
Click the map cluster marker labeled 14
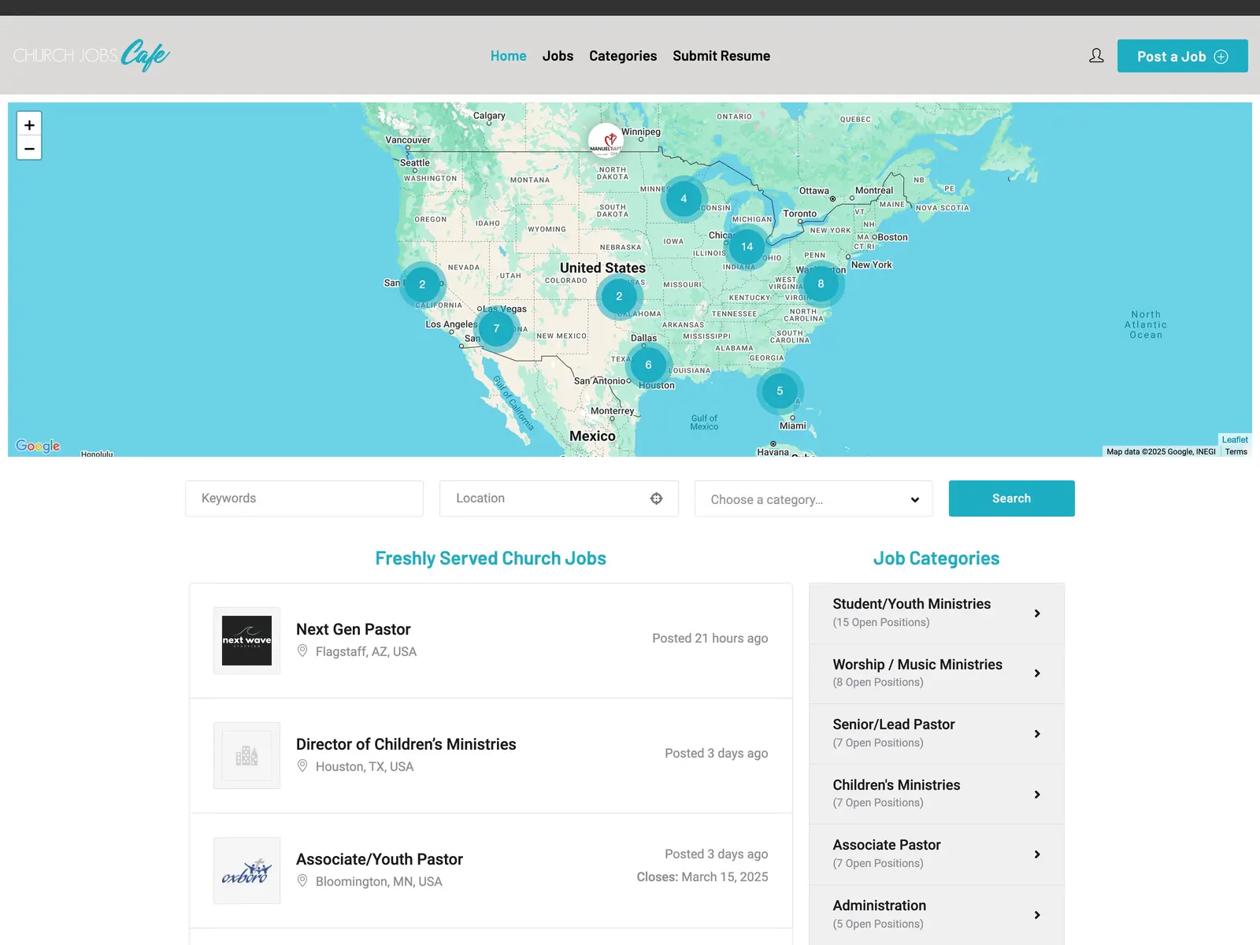747,246
